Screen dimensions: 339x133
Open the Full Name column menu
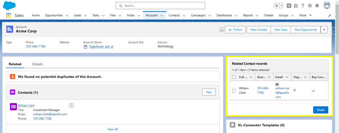pos(251,77)
